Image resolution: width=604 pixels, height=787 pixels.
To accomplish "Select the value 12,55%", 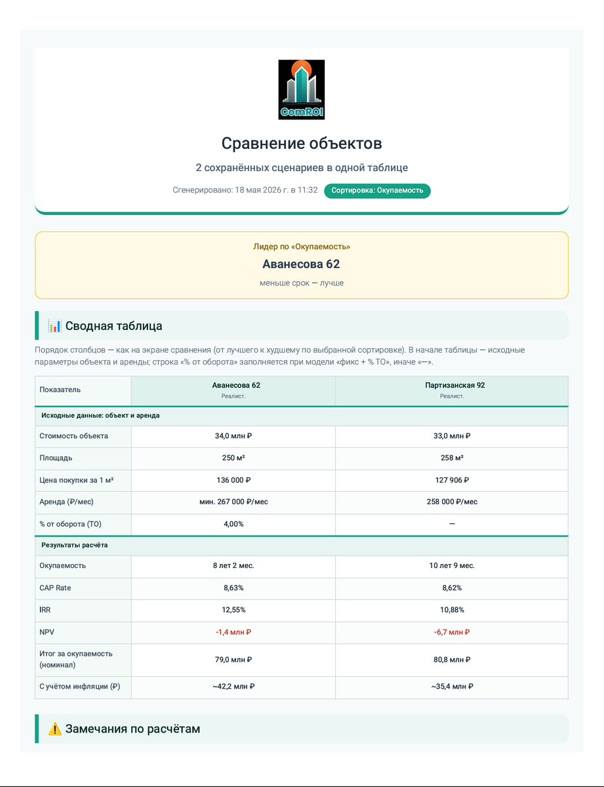I will [x=233, y=610].
